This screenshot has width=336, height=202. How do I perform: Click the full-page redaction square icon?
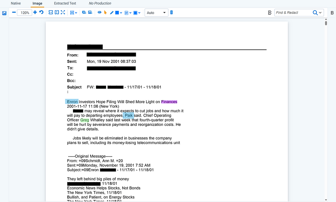tap(135, 13)
